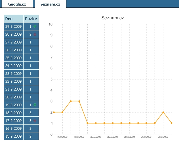
Task: Select the 22.9.2009 date cell
Action: (14, 81)
